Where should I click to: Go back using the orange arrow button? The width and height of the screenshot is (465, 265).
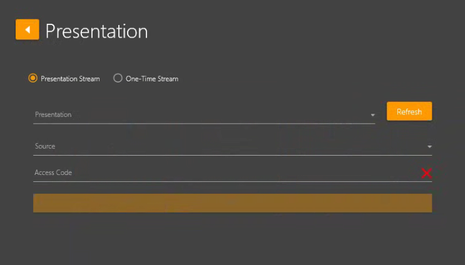pyautogui.click(x=28, y=29)
